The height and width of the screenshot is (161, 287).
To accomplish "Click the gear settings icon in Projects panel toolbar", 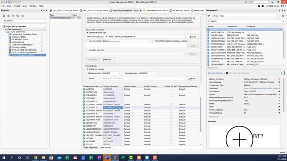I will 23,16.
